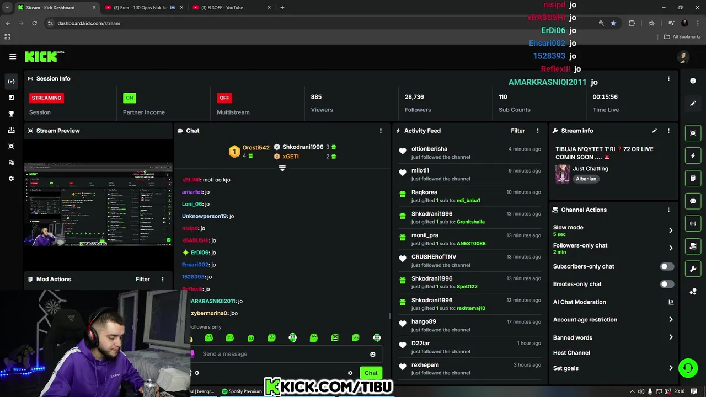Open the hamburger navigation menu
706x397 pixels.
click(x=13, y=56)
